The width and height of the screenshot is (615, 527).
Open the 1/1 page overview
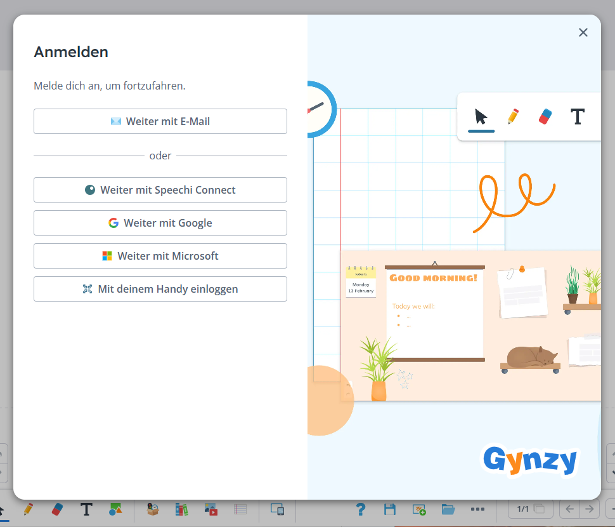point(530,509)
